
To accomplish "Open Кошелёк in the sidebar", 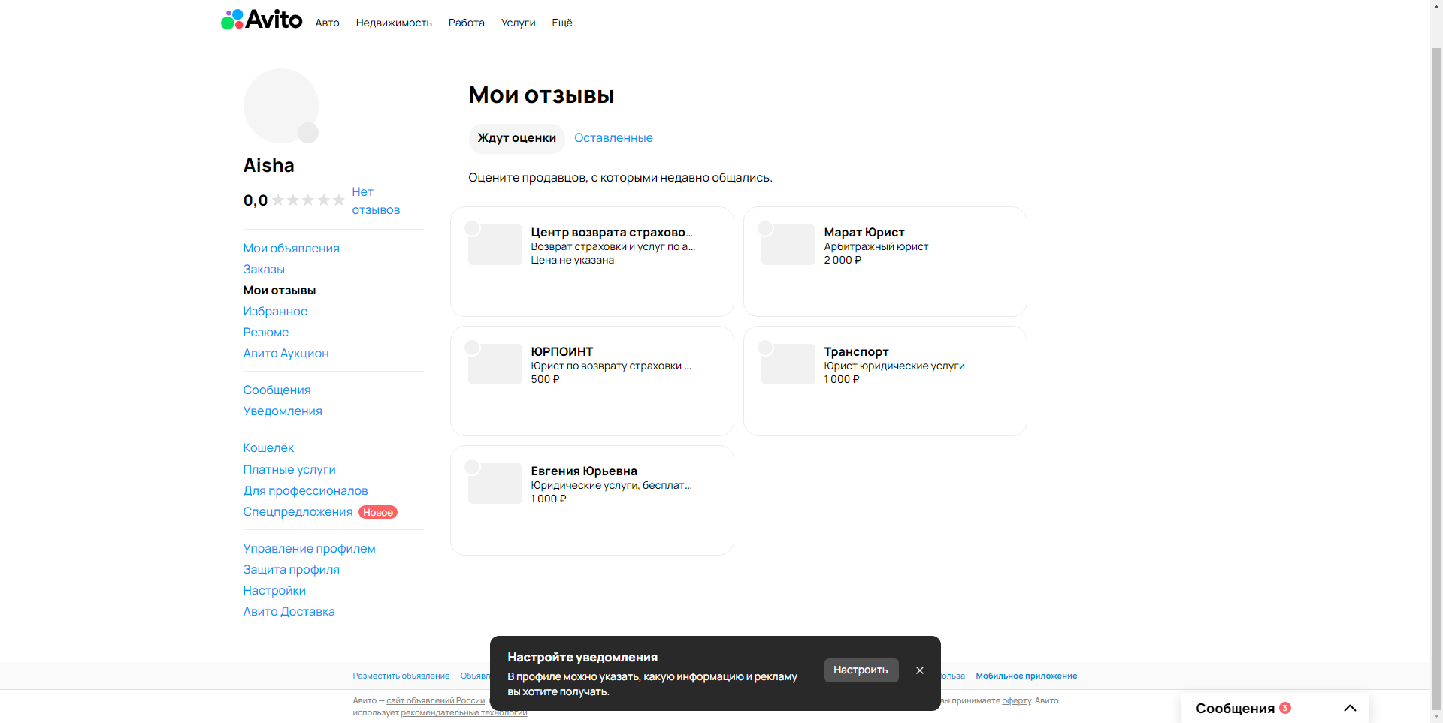I will [x=268, y=448].
